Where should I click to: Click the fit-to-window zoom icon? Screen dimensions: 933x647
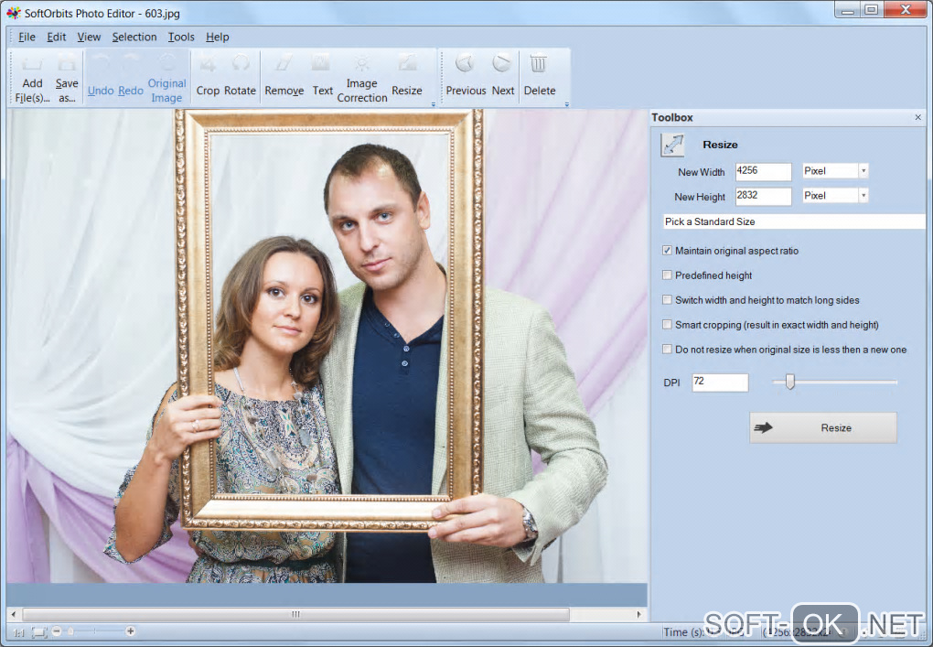[x=38, y=631]
